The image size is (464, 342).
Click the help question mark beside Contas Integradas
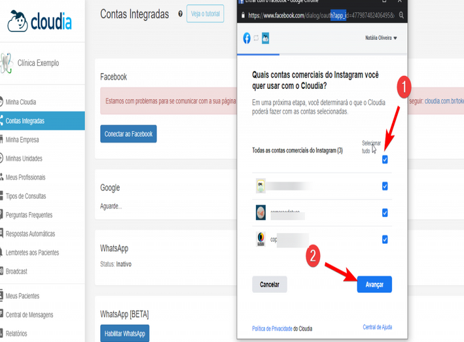(180, 14)
